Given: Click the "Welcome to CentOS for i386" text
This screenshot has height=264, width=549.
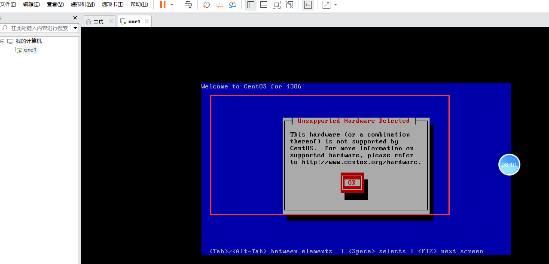Looking at the screenshot, I should point(251,86).
